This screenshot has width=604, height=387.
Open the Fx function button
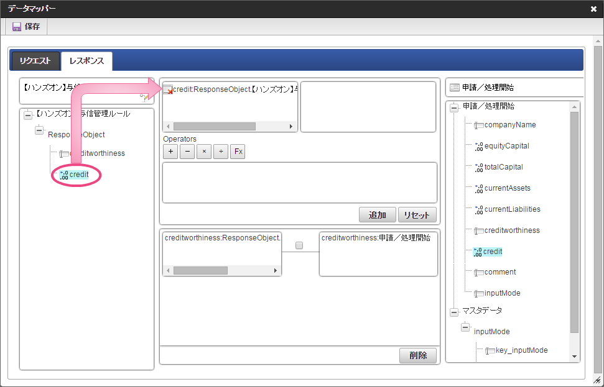238,152
